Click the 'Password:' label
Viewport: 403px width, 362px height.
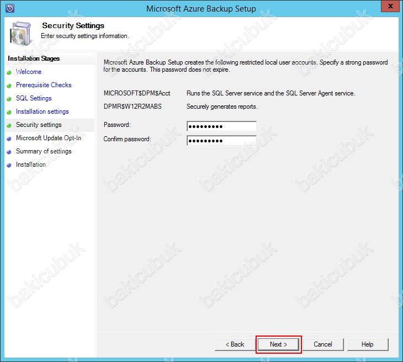pyautogui.click(x=117, y=125)
